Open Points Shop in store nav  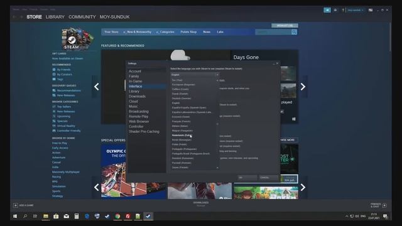(x=188, y=32)
